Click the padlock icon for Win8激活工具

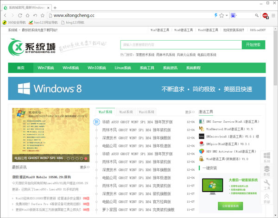202,159
